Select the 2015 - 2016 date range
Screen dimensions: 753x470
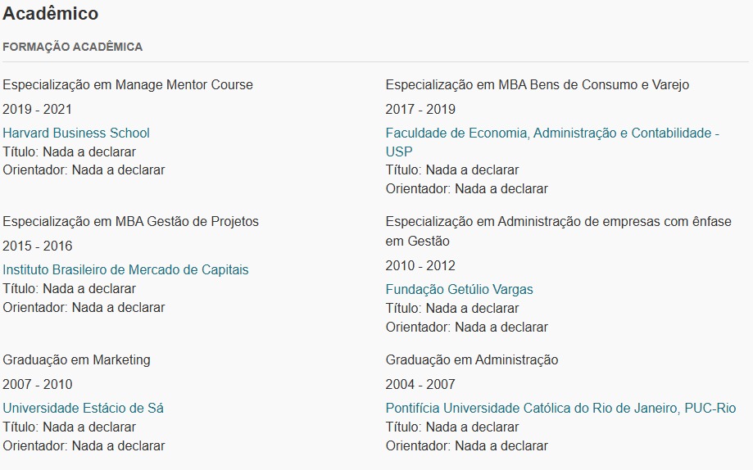37,246
